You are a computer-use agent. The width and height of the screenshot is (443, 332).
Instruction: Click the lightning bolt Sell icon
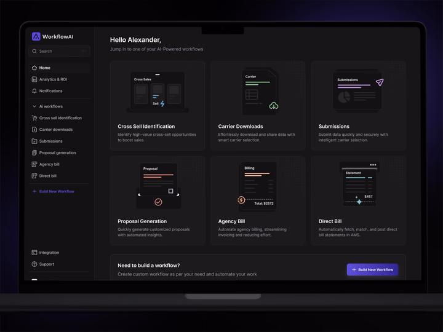click(162, 104)
